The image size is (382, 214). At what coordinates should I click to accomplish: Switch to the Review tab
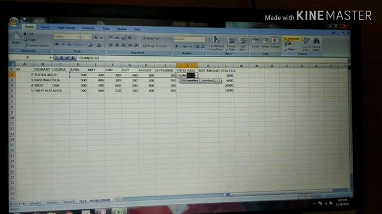click(x=122, y=29)
